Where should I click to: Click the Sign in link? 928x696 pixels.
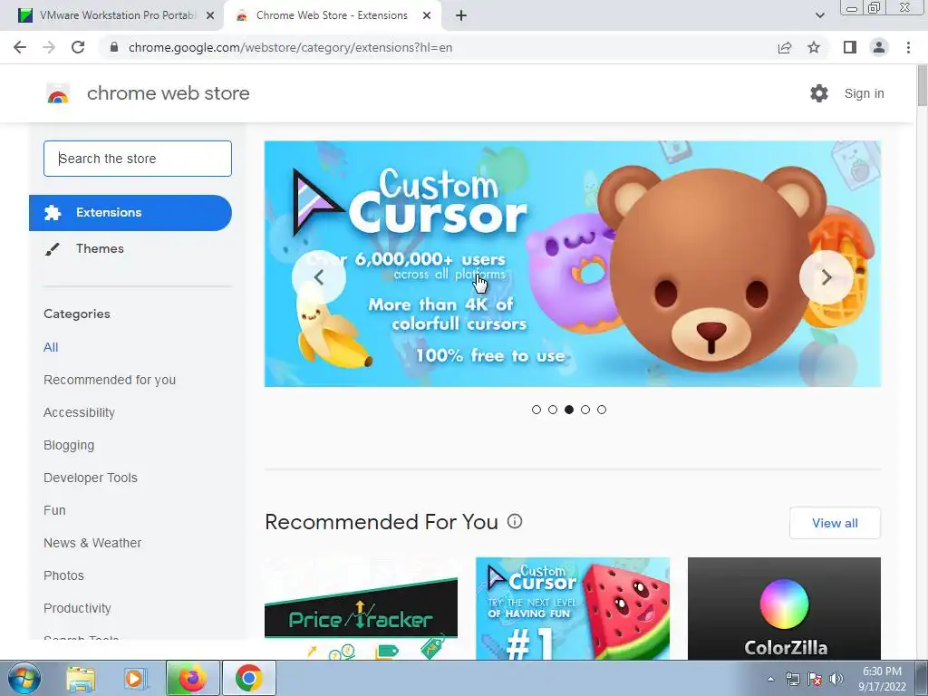(x=864, y=93)
